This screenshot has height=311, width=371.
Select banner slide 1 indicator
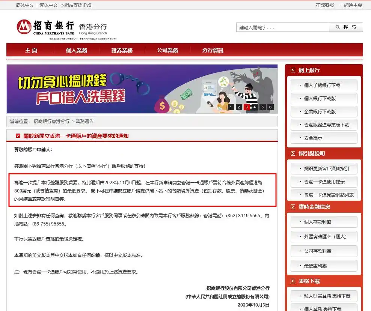point(230,107)
